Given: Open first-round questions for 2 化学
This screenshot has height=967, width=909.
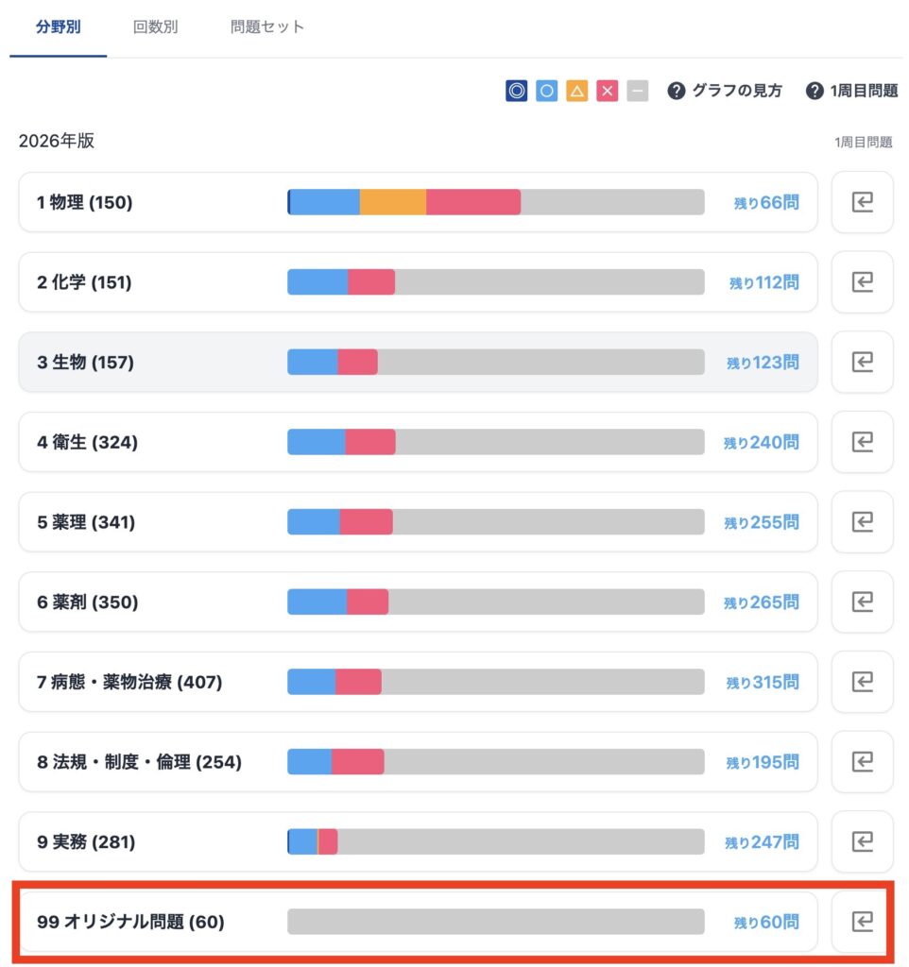Looking at the screenshot, I should [x=862, y=282].
